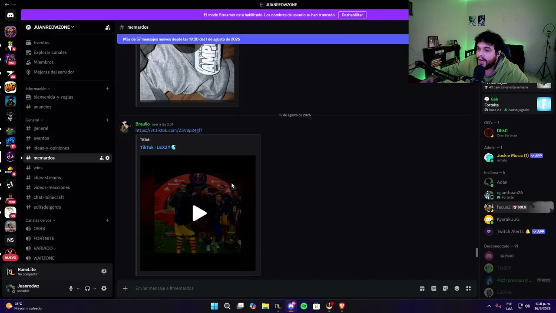Image resolution: width=556 pixels, height=313 pixels.
Task: Click the new messages banner
Action: tap(263, 39)
